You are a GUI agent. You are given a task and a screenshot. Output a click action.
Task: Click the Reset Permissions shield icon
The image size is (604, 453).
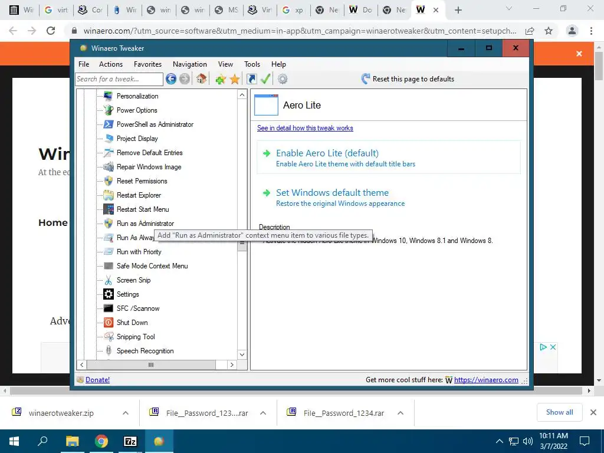(x=109, y=181)
